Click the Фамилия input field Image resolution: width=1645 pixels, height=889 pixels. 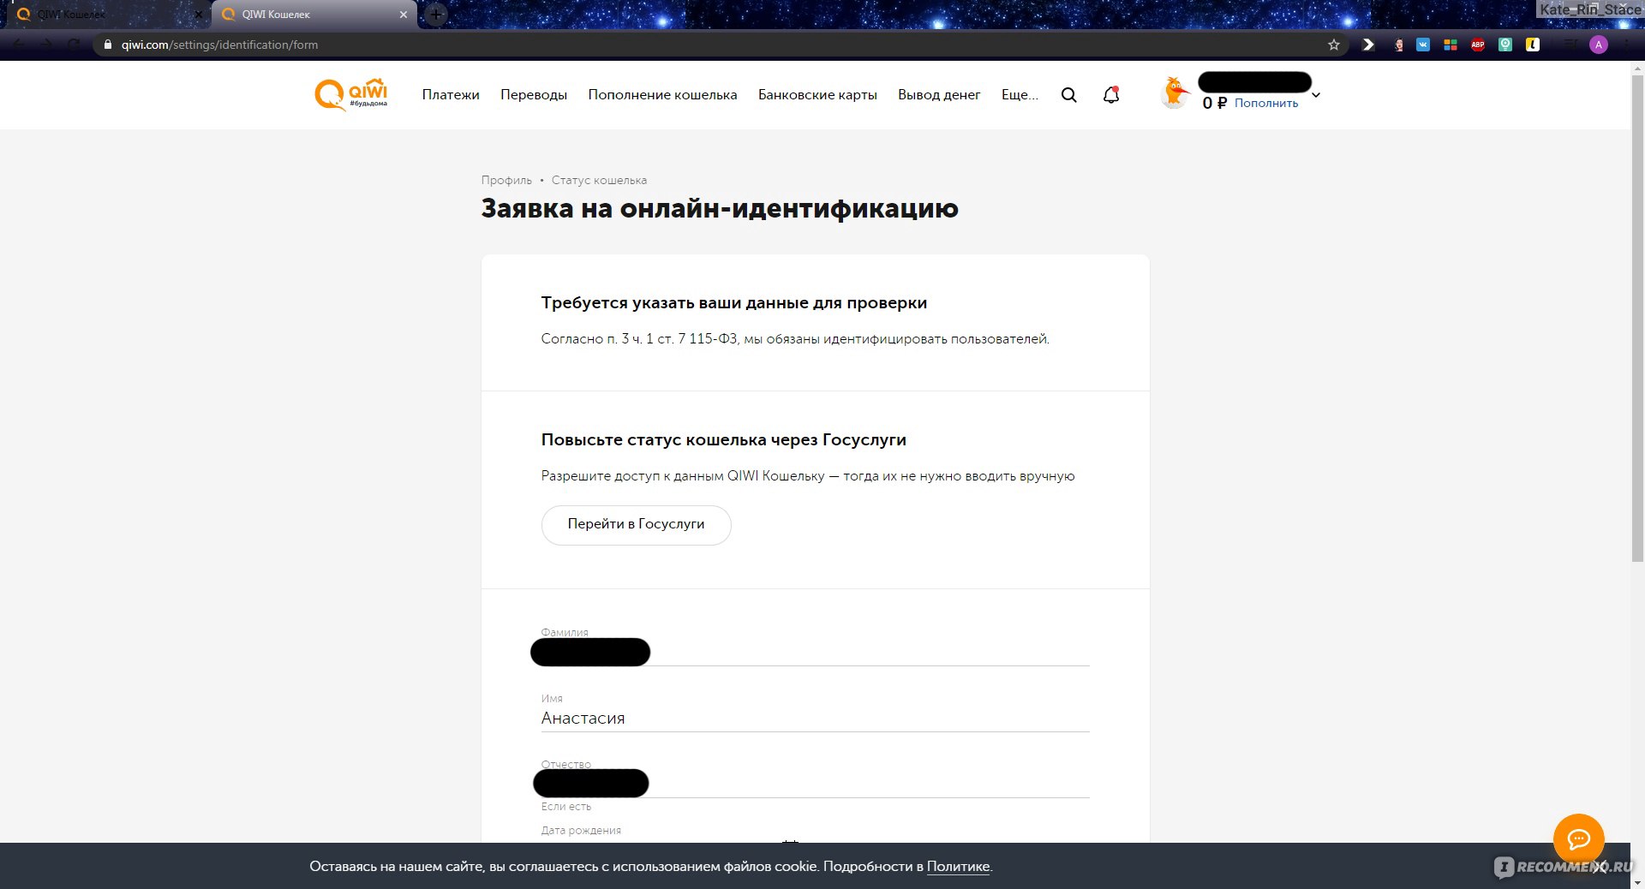[815, 652]
